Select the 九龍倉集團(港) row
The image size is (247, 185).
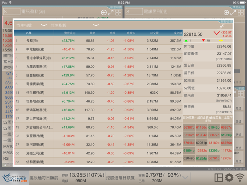click(98, 67)
